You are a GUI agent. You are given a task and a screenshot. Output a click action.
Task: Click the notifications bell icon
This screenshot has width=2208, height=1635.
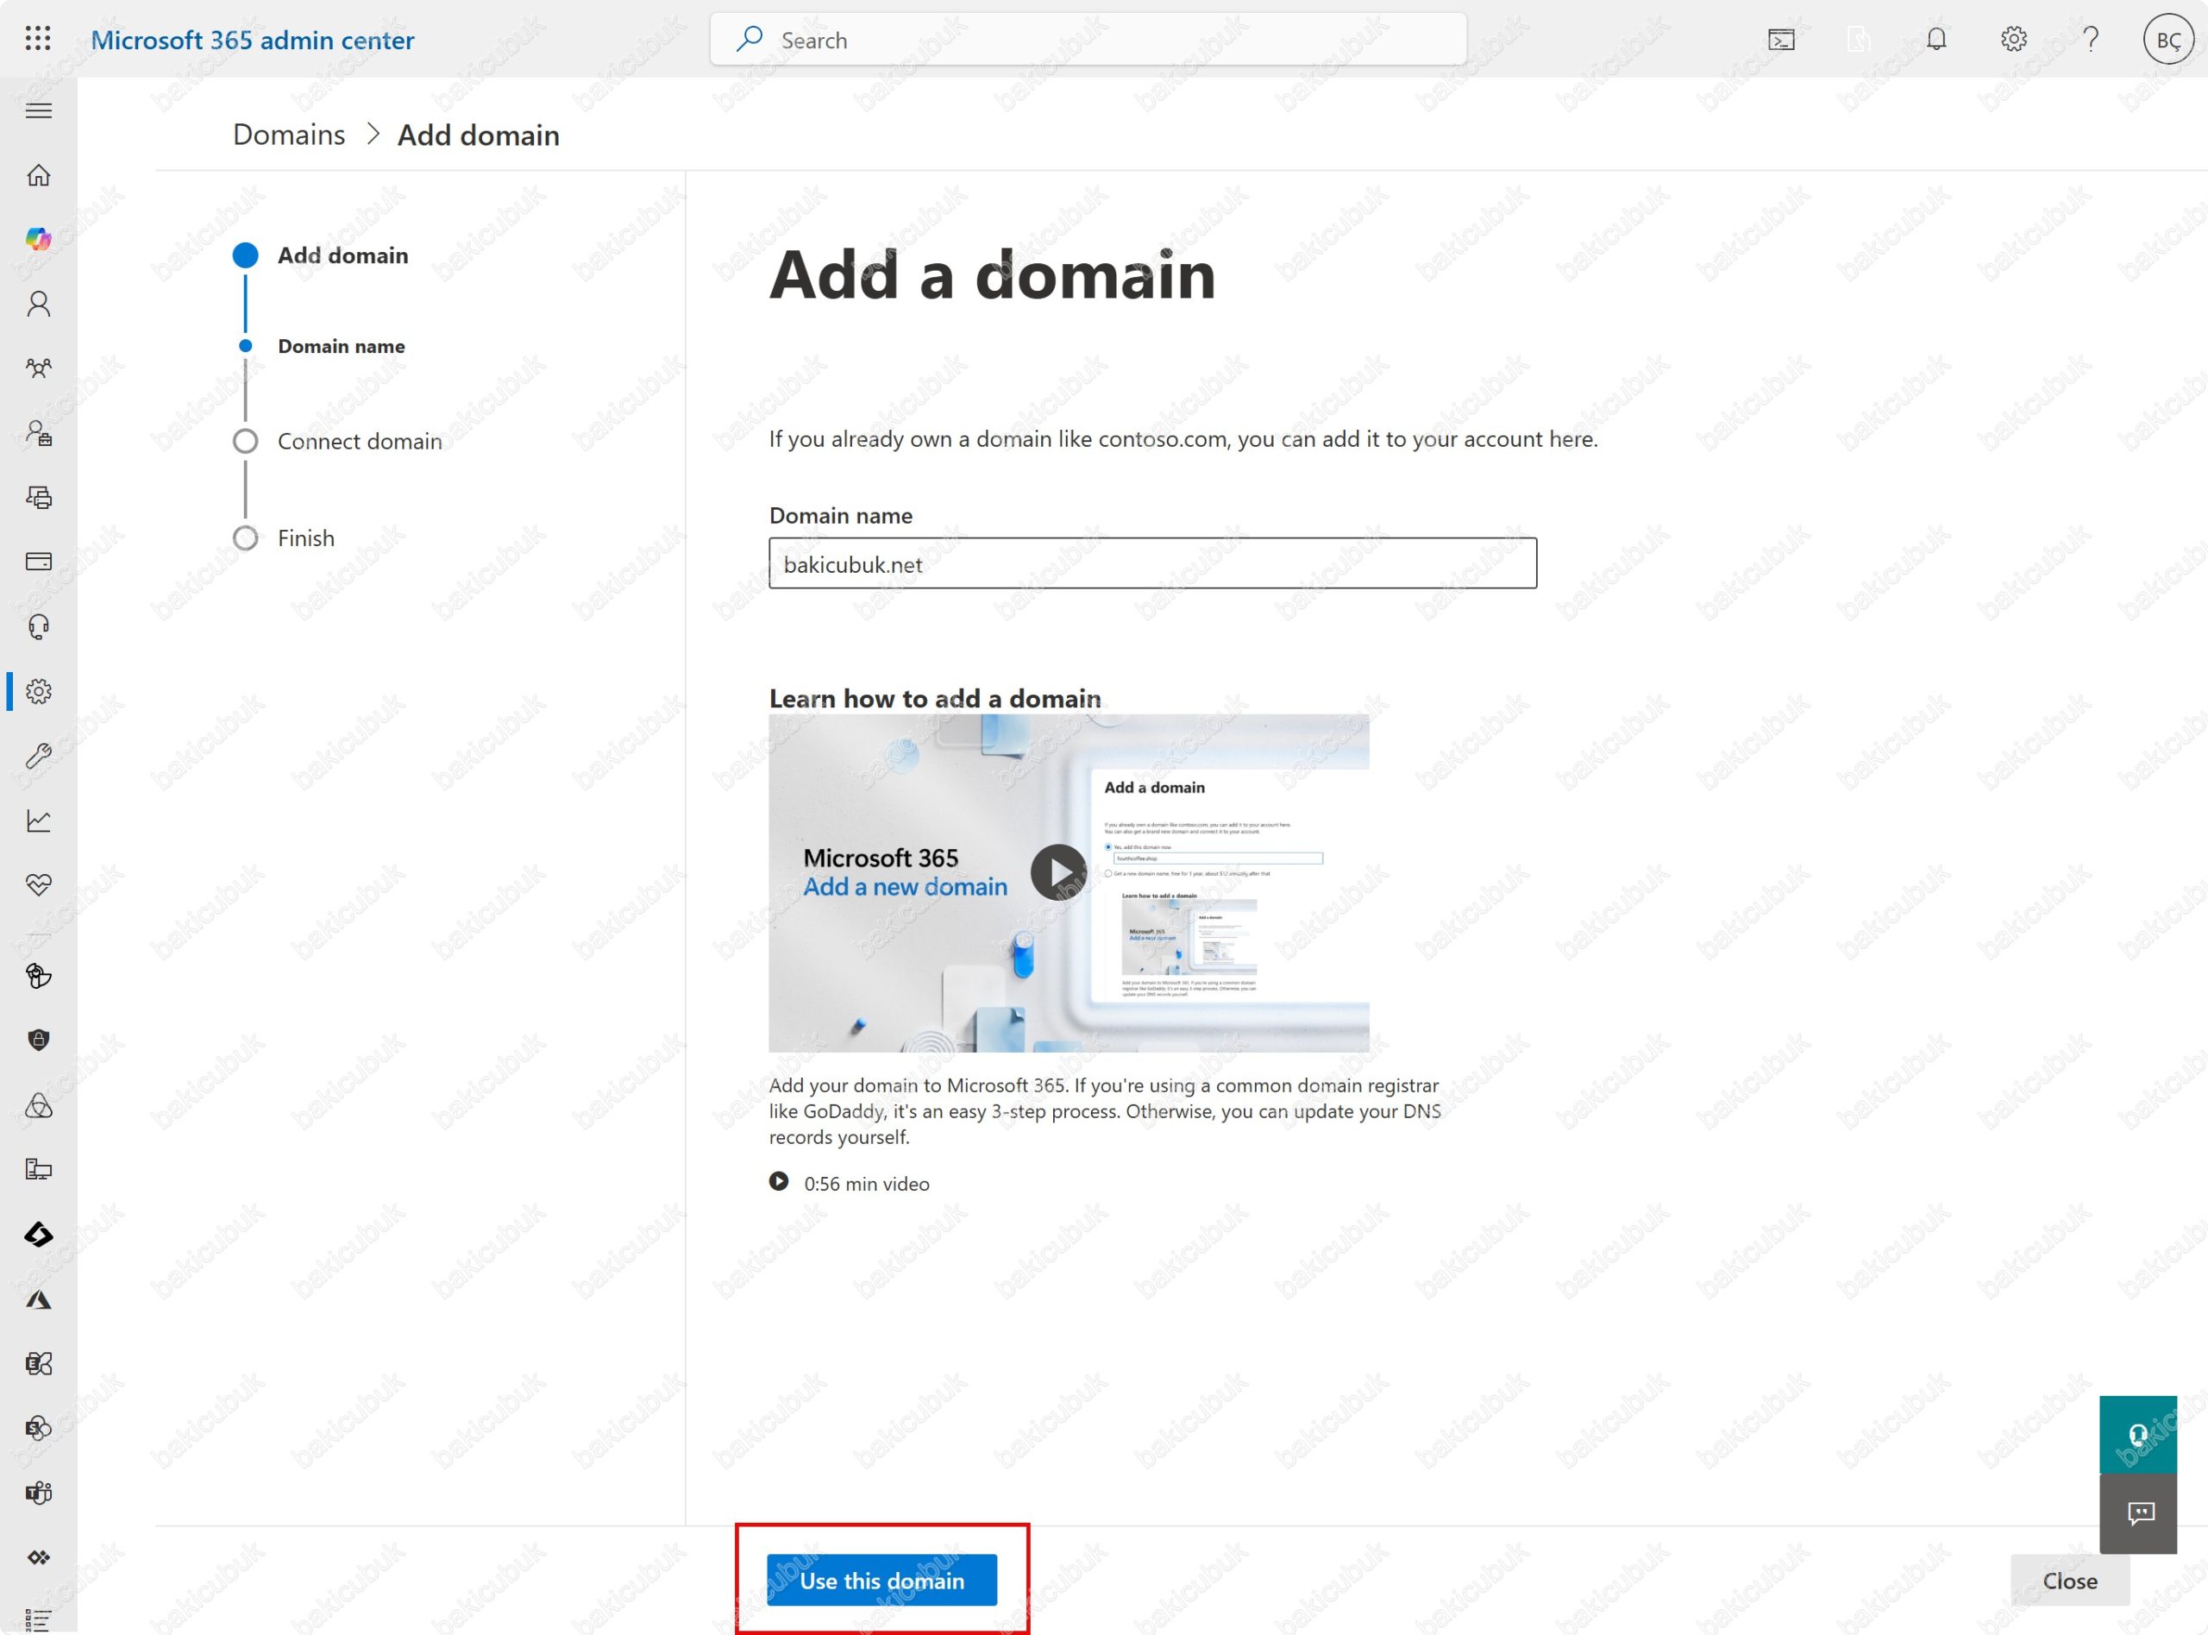pos(1936,40)
